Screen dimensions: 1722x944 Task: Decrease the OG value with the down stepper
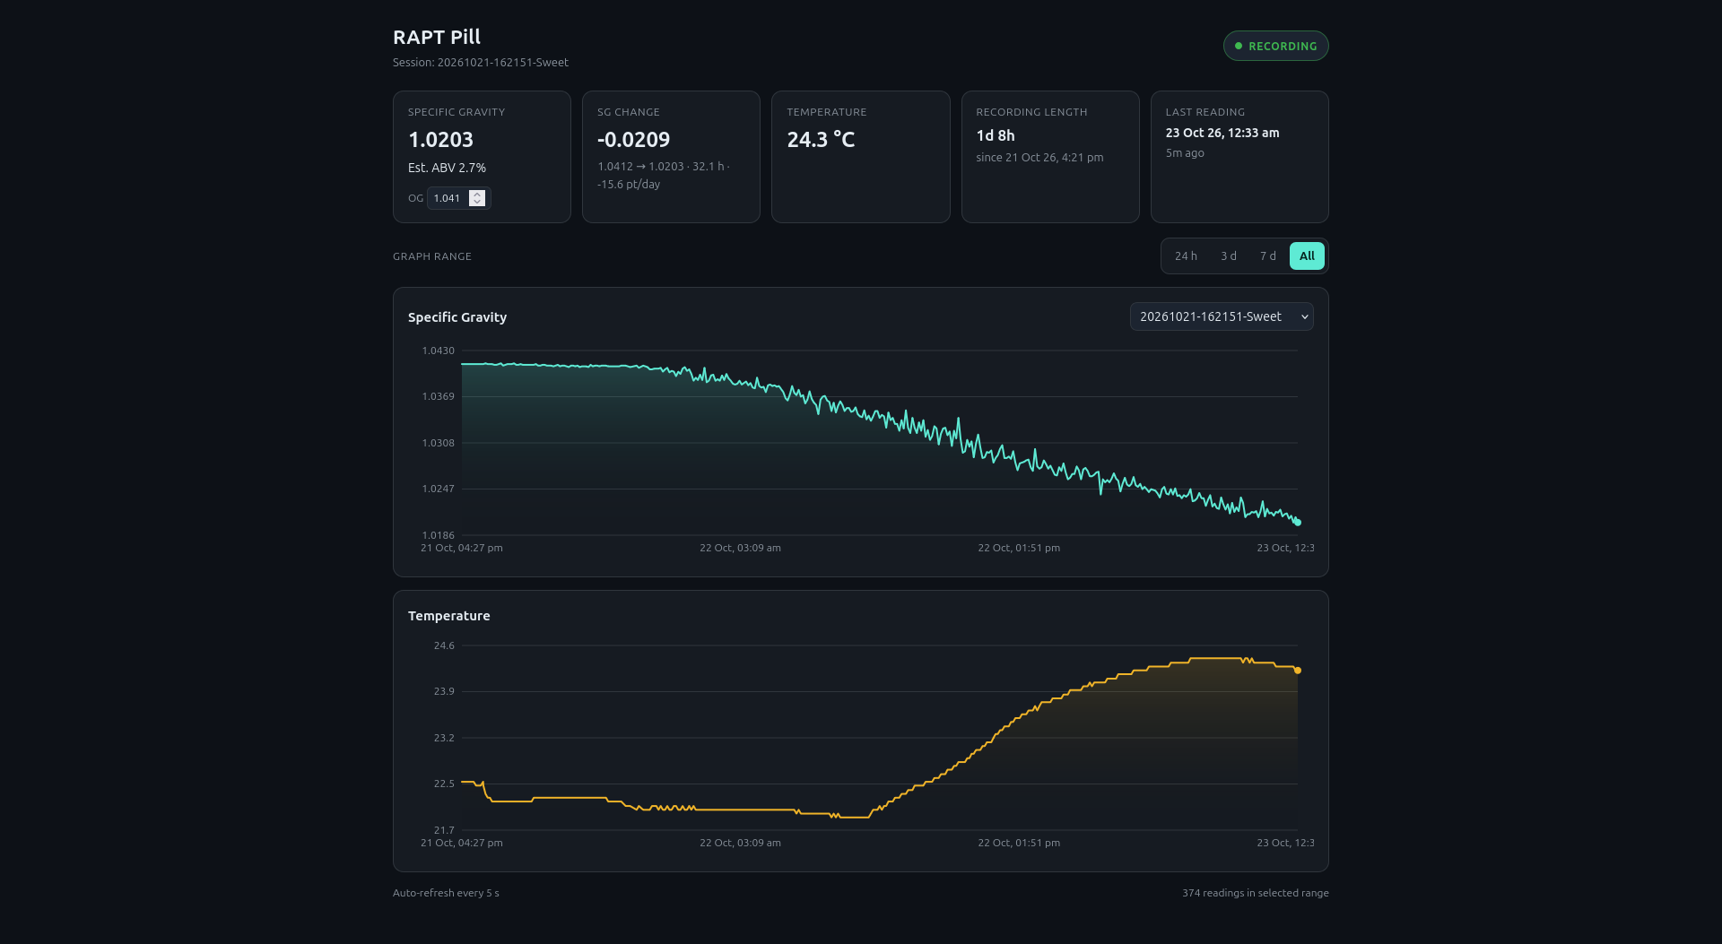pyautogui.click(x=477, y=203)
